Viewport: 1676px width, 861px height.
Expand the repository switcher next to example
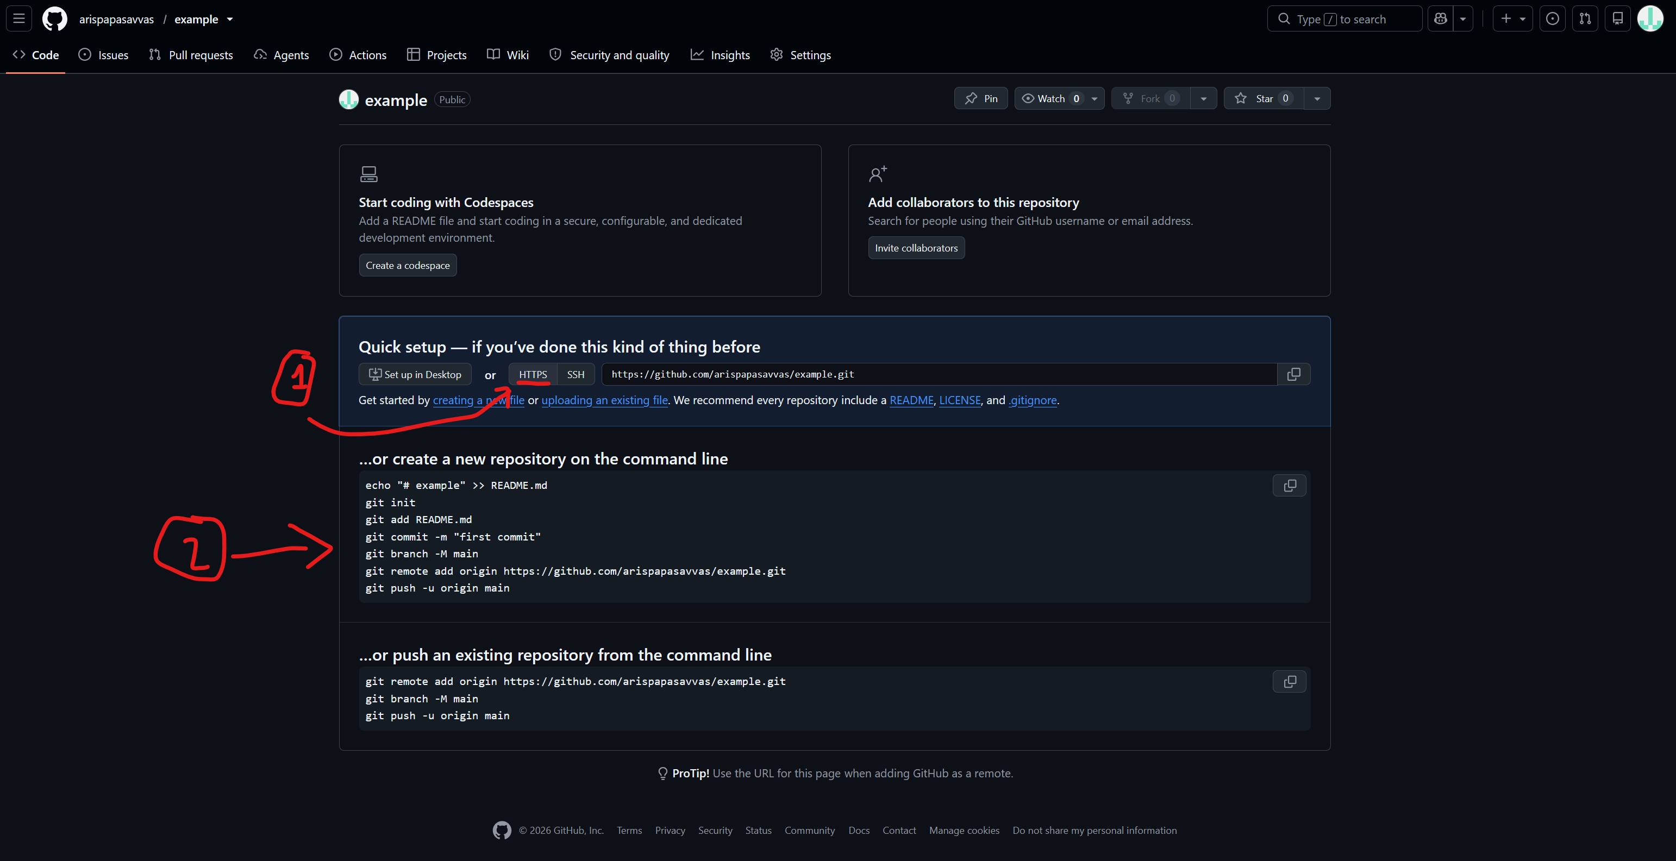(x=230, y=20)
